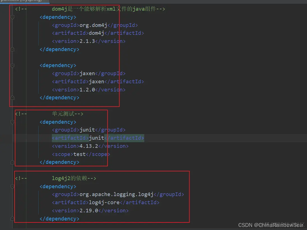This screenshot has height=230, width=307.
Task: Click the 单元测试 comment line
Action: pyautogui.click(x=49, y=114)
